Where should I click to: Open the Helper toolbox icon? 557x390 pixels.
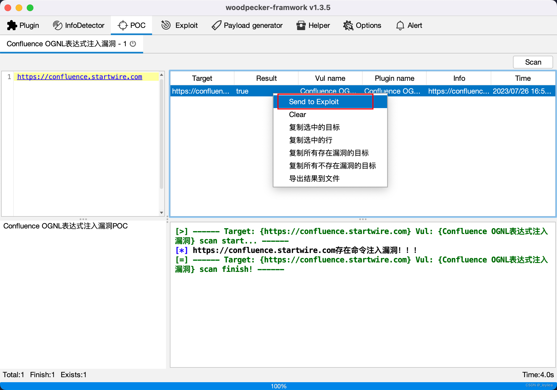coord(301,25)
